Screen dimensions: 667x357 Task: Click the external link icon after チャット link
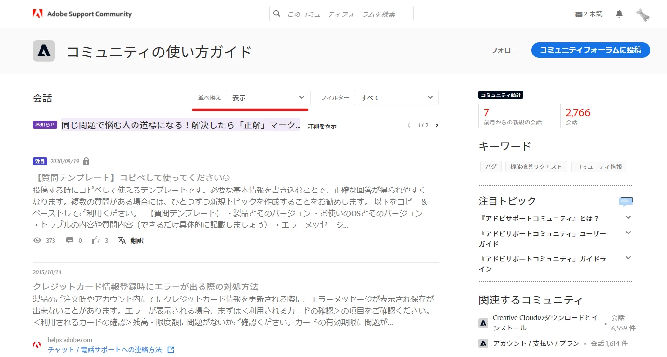click(171, 350)
